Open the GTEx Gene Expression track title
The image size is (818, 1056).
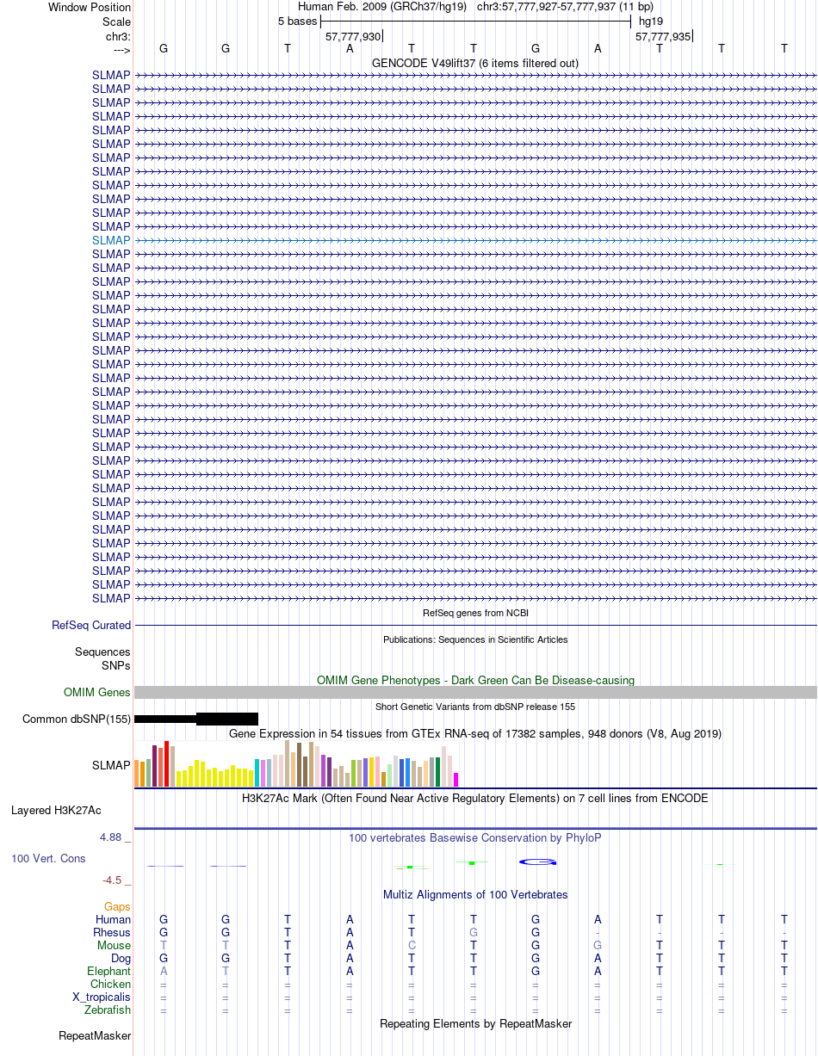tap(475, 734)
